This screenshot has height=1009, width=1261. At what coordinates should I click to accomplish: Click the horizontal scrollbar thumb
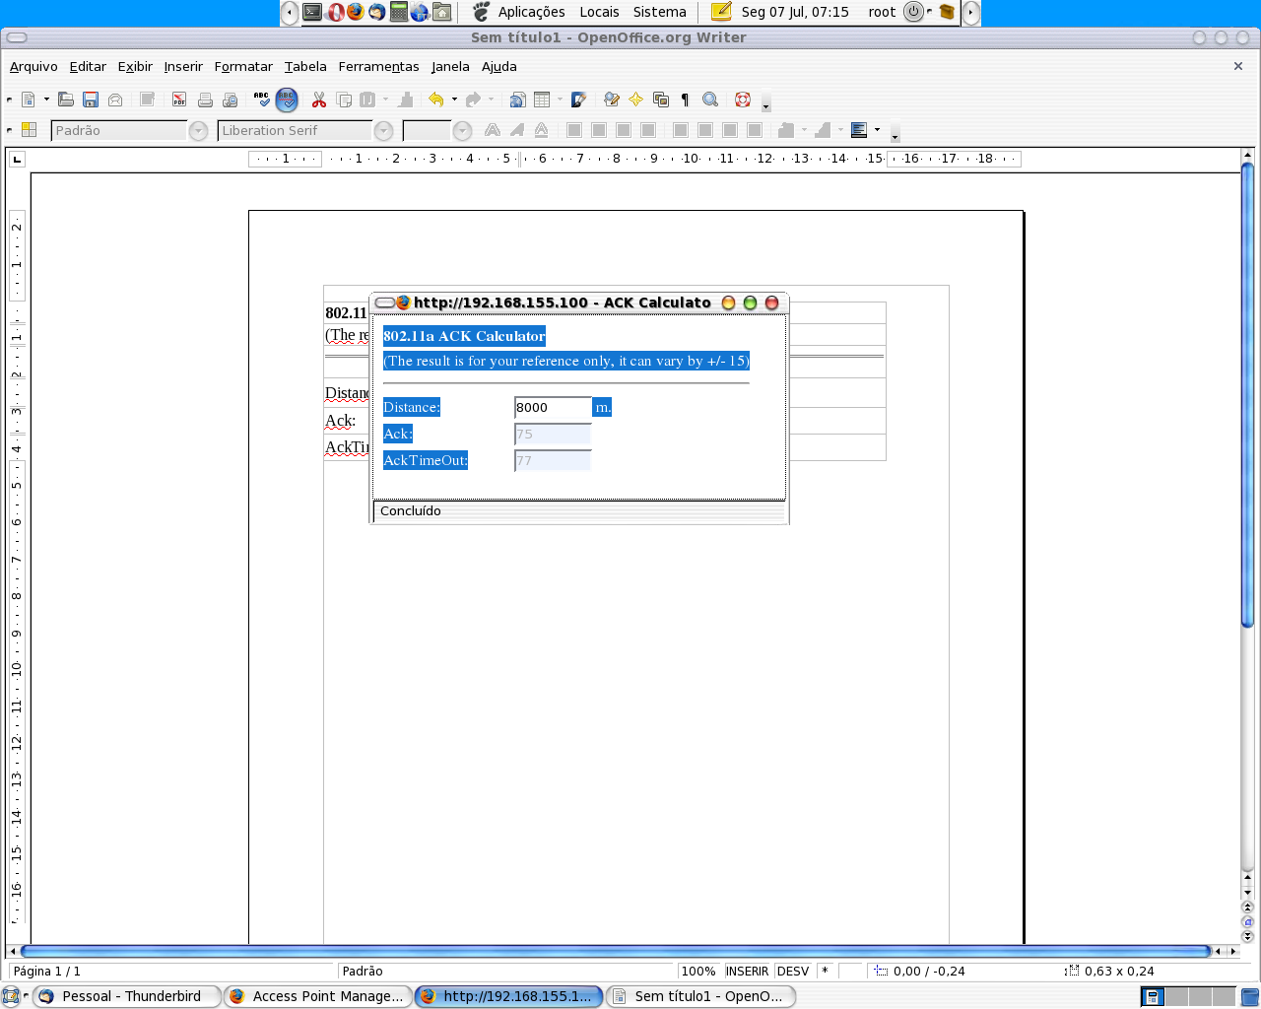[616, 951]
